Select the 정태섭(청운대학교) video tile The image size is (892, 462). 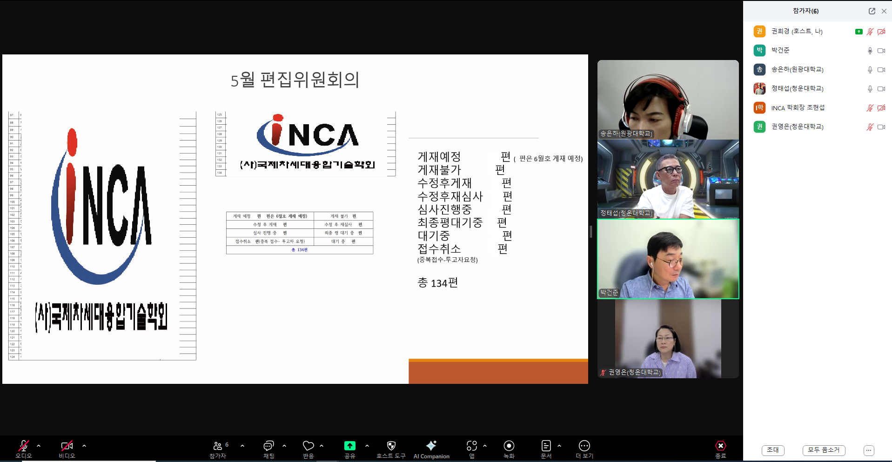pos(668,179)
